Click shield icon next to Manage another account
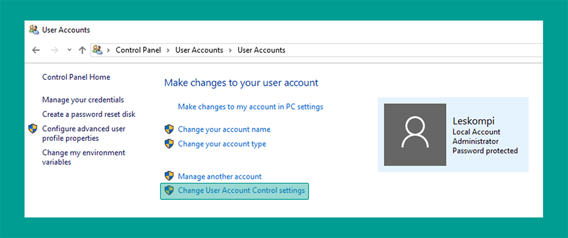This screenshot has width=568, height=238. [x=169, y=176]
